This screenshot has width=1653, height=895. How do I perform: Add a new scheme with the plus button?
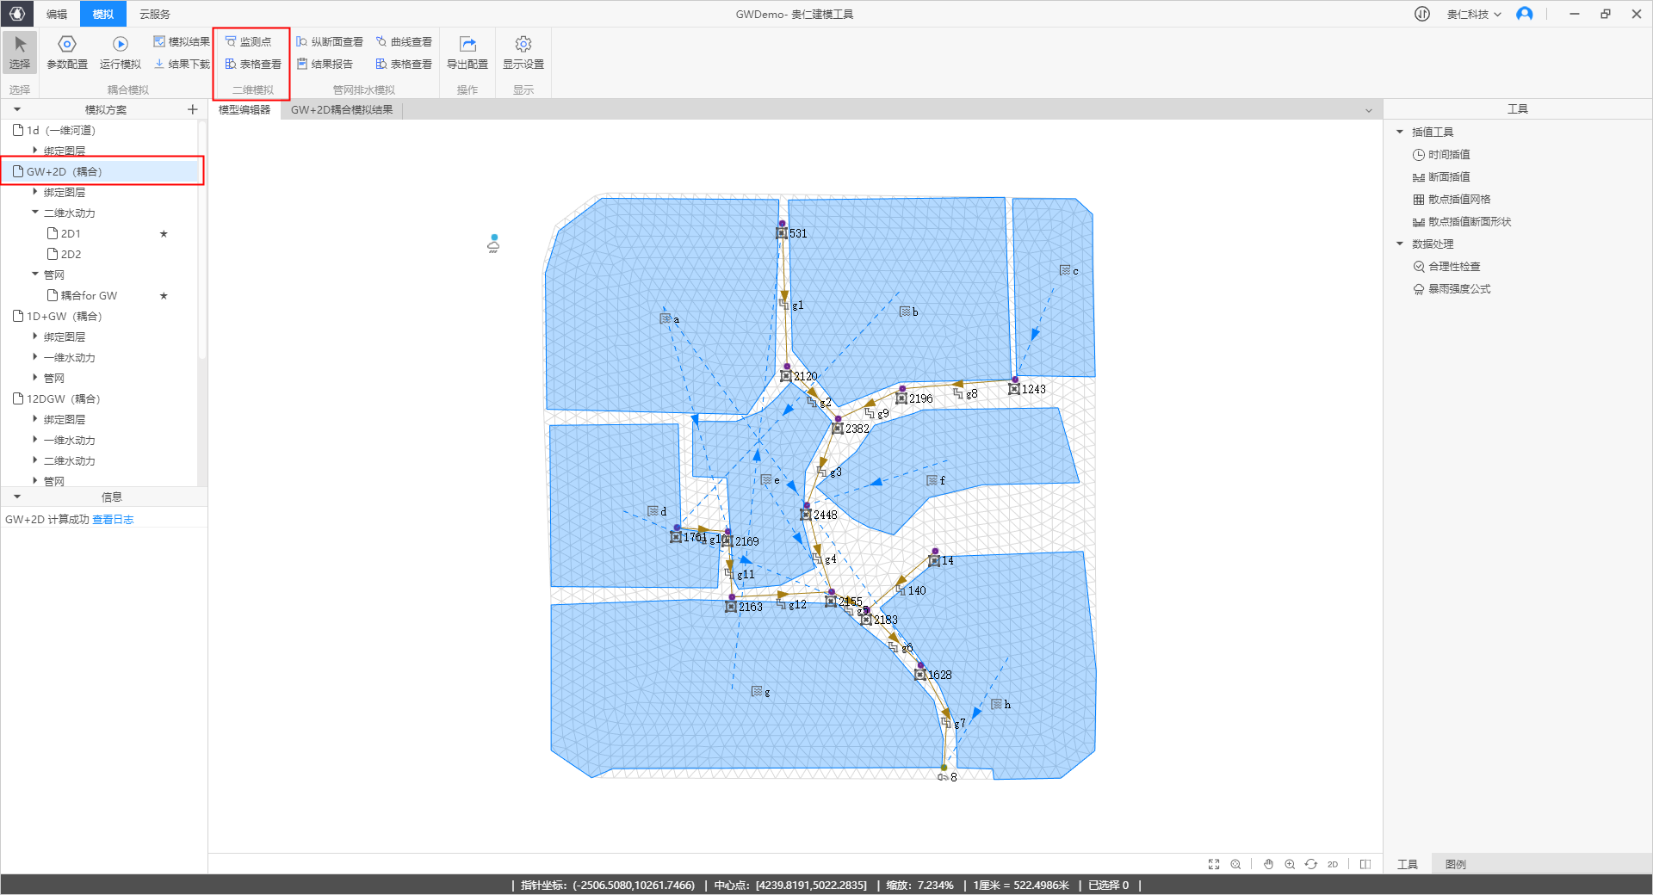click(x=193, y=109)
